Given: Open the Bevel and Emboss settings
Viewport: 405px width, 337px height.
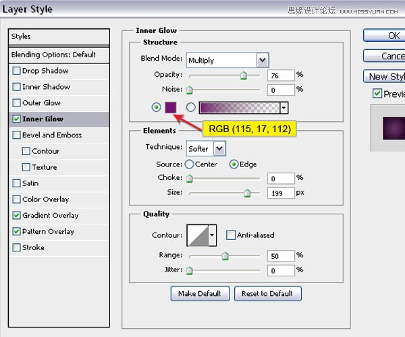Looking at the screenshot, I should click(x=51, y=135).
